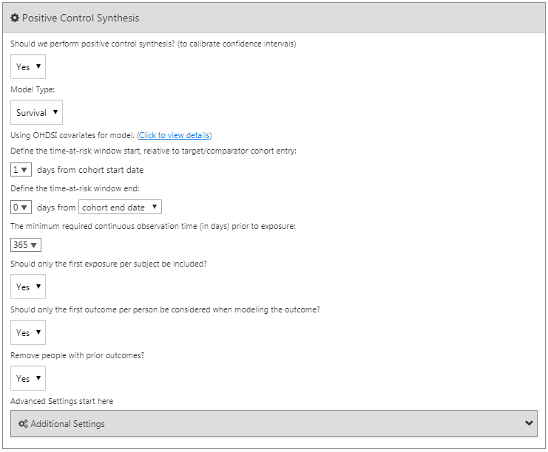Open the remove prior outcomes Yes dropdown

[28, 378]
